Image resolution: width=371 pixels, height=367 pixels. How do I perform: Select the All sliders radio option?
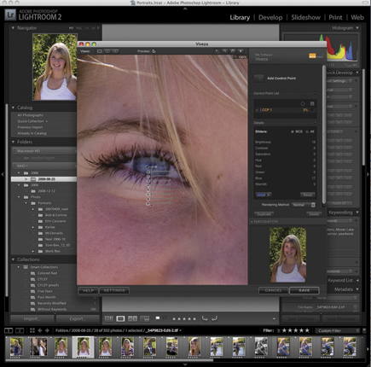coord(307,131)
